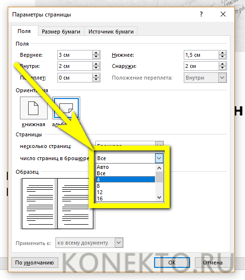
Task: Expand the Положение переплета dropdown
Action: pos(222,78)
